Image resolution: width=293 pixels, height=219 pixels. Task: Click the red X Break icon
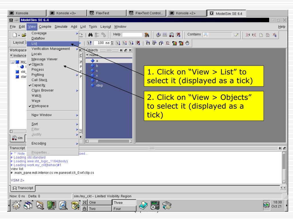point(138,43)
